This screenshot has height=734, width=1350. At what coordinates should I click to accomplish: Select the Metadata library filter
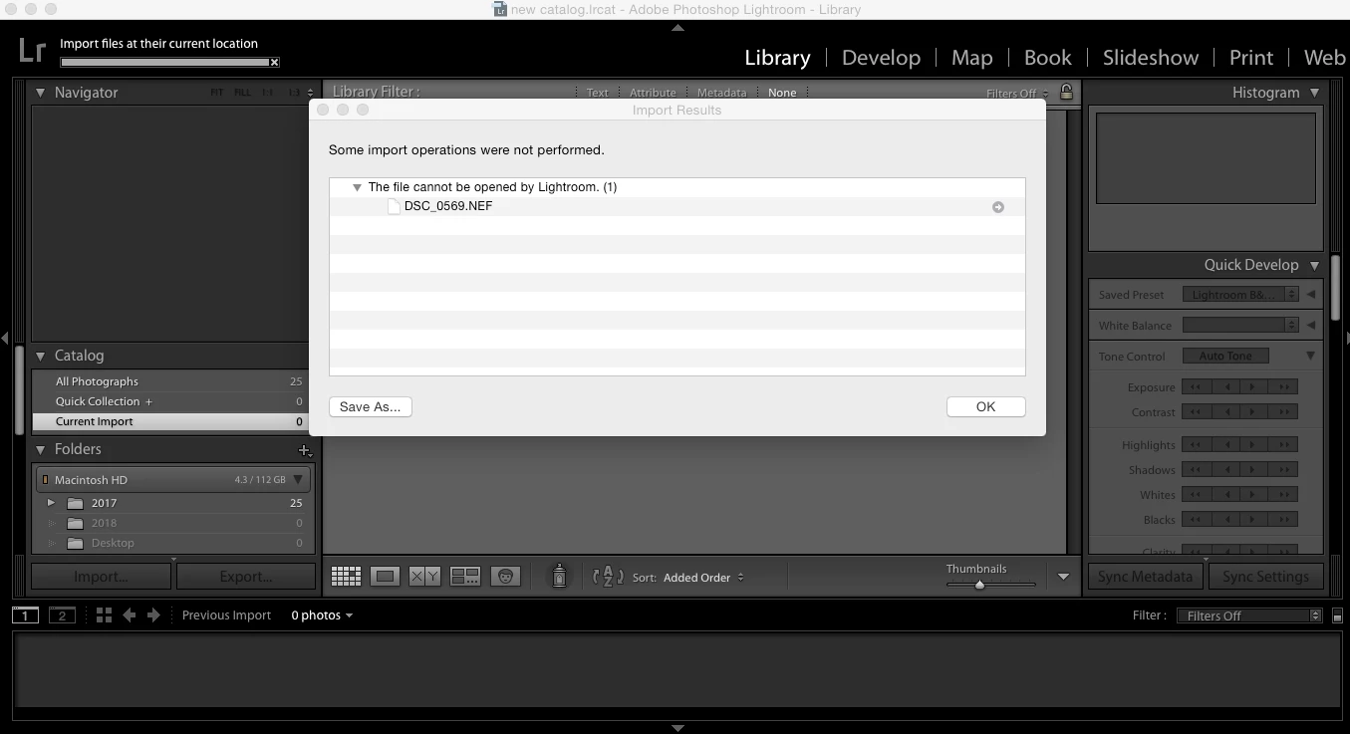click(x=721, y=93)
